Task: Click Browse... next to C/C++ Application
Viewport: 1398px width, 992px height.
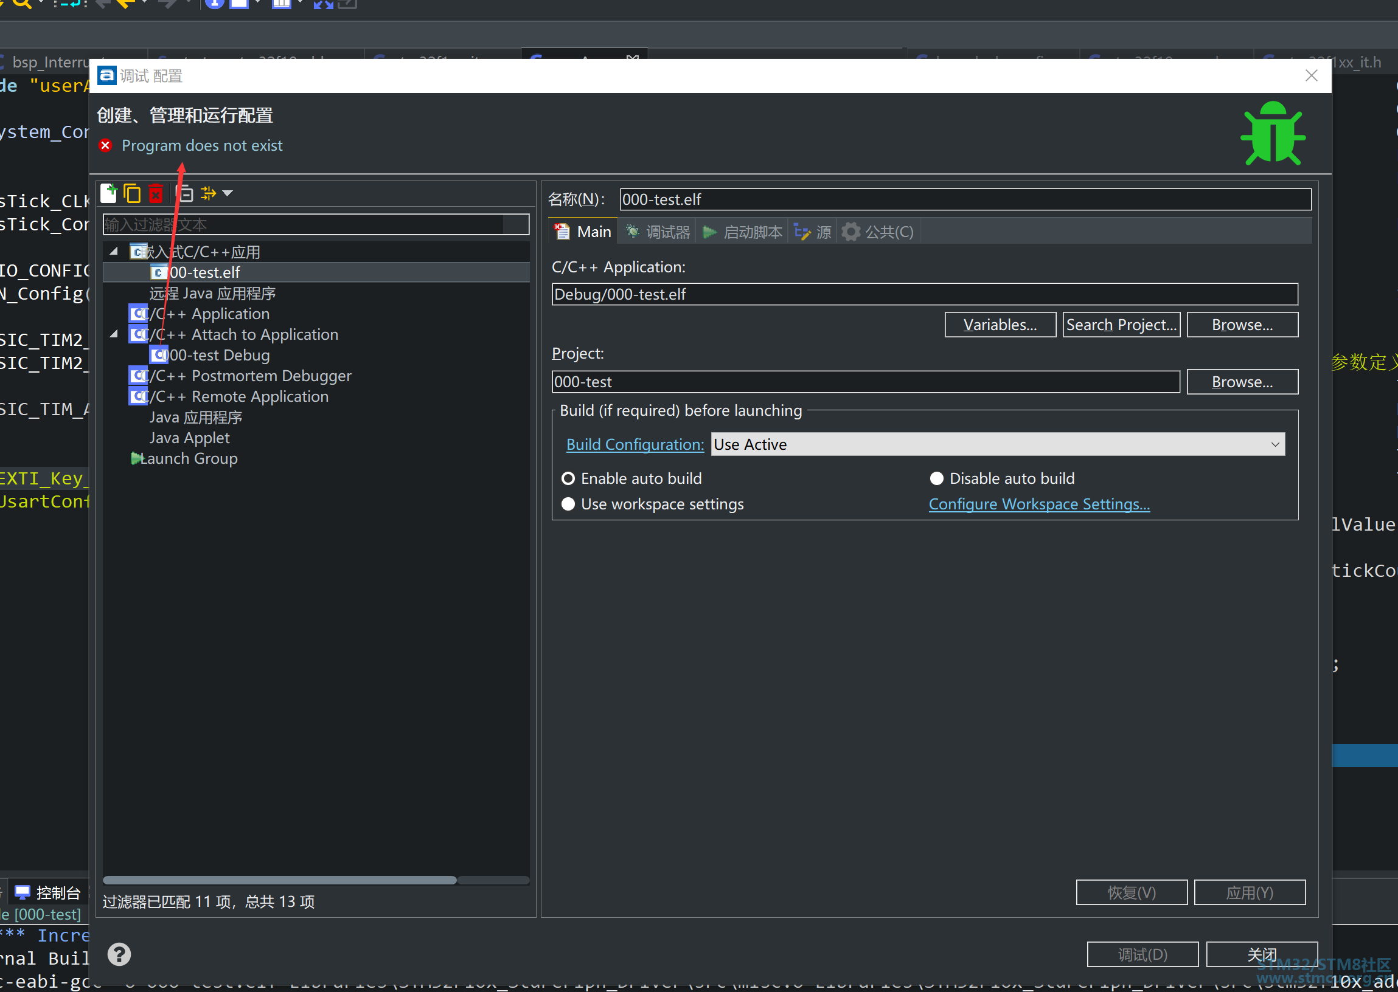Action: (x=1242, y=325)
